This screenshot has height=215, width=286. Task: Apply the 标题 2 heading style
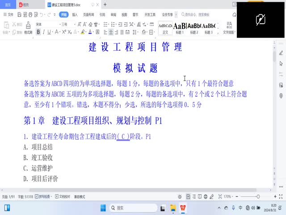click(x=194, y=29)
